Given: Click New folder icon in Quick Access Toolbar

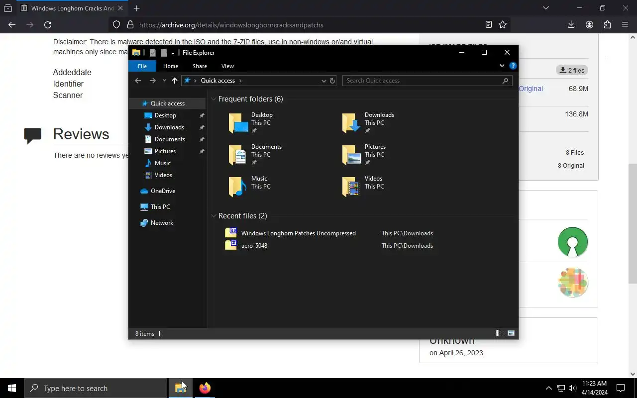Looking at the screenshot, I should point(164,53).
